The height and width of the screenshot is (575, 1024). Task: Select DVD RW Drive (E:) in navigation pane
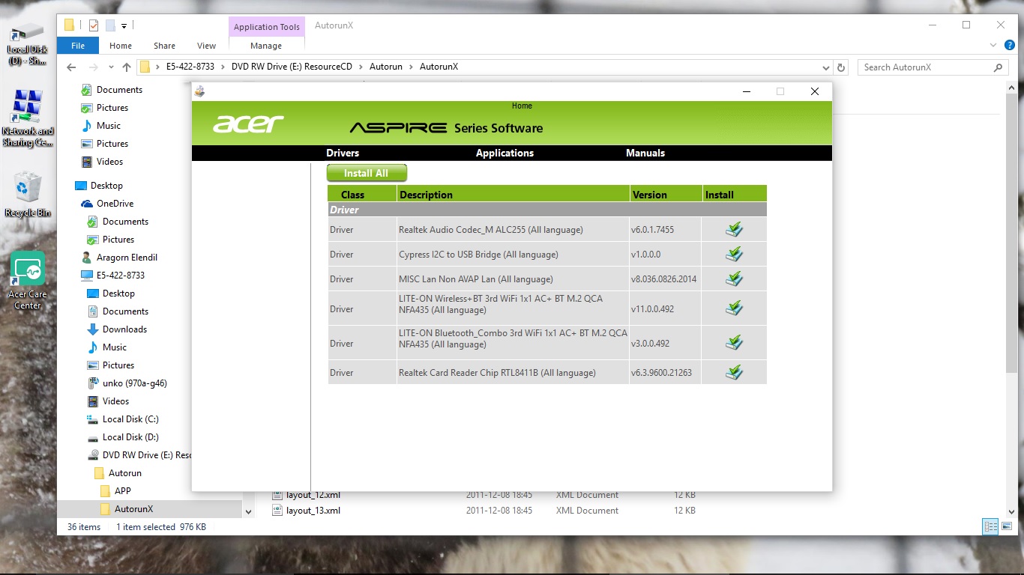[x=146, y=455]
